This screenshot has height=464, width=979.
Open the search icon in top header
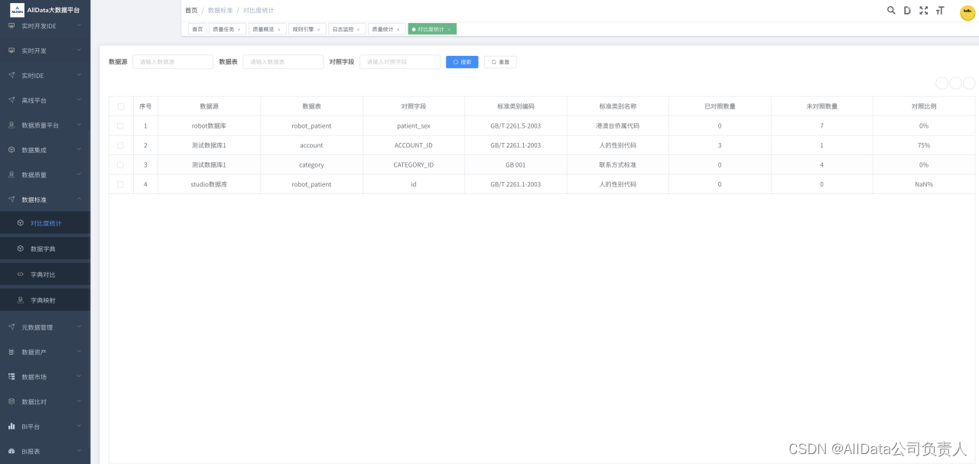891,11
